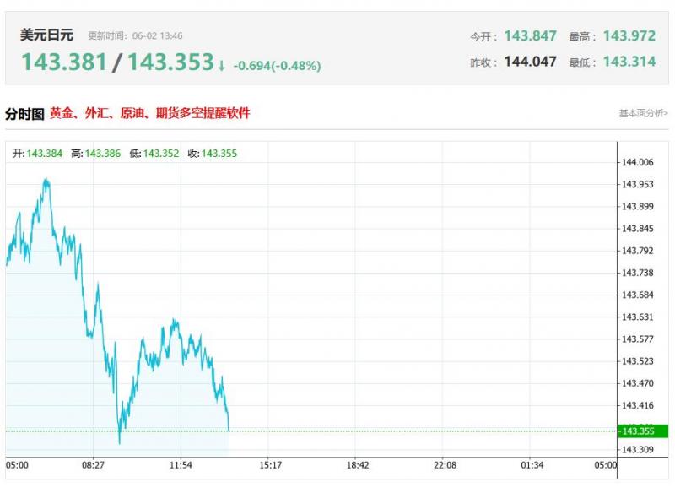Click the down arrow beside the price
This screenshot has width=675, height=493.
click(221, 66)
